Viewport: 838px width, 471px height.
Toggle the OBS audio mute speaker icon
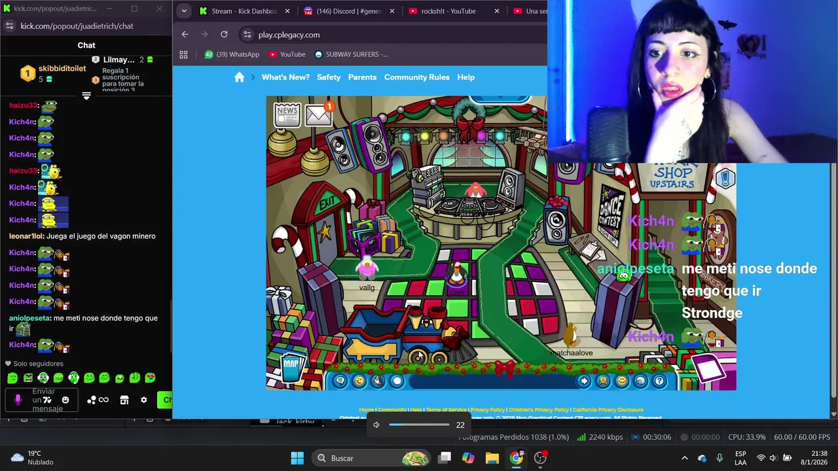(x=376, y=425)
